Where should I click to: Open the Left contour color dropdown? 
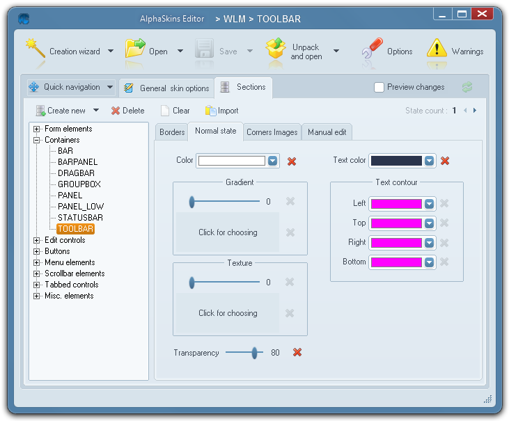click(429, 204)
